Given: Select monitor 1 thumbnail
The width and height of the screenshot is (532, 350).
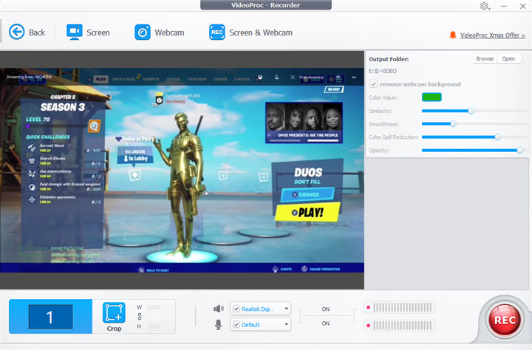Looking at the screenshot, I should pos(50,317).
